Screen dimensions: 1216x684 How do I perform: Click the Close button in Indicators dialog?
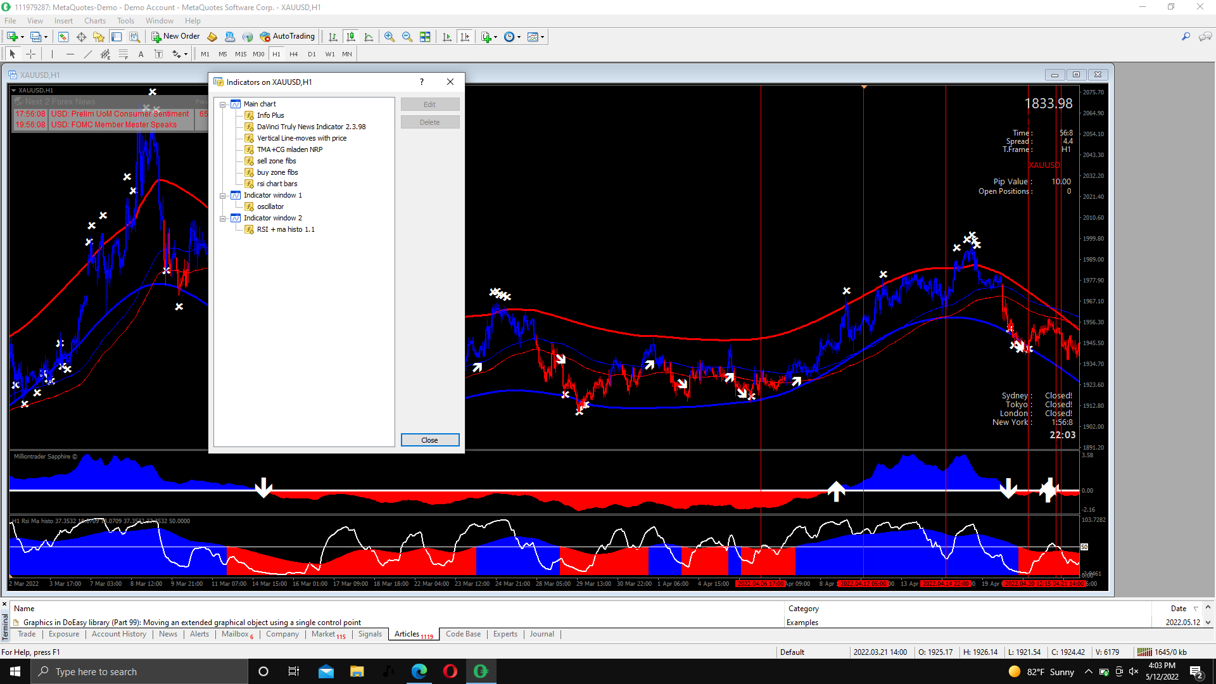coord(429,440)
